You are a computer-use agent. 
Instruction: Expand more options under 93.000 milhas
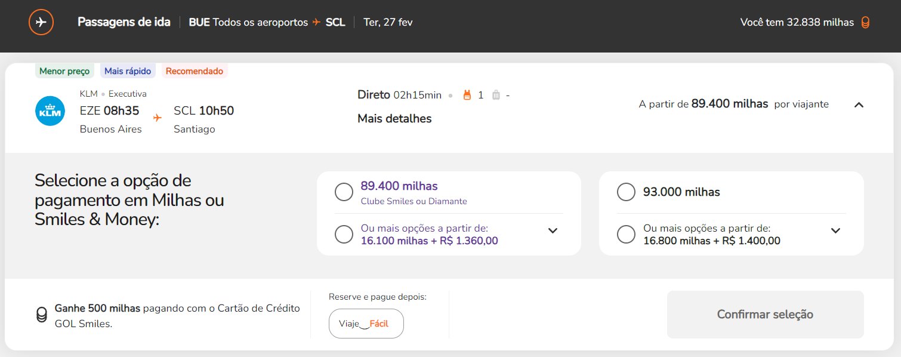pos(835,230)
